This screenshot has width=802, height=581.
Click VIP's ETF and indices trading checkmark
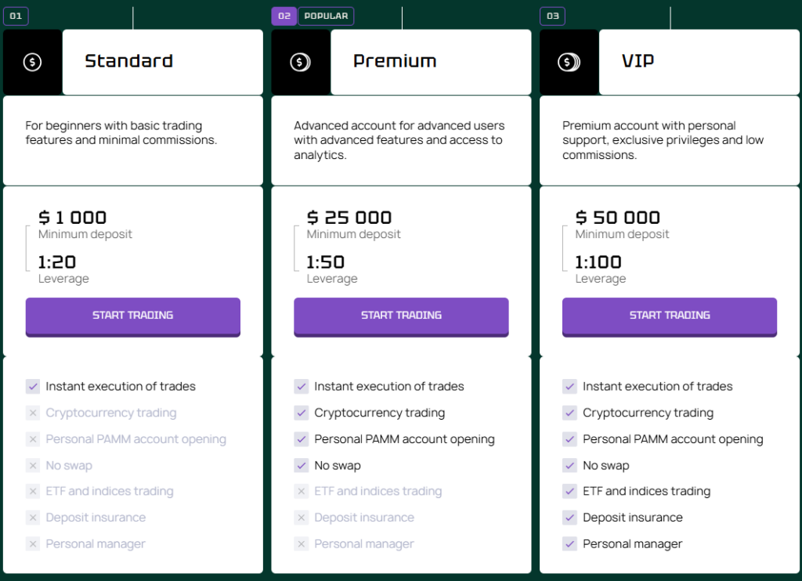[x=569, y=492]
